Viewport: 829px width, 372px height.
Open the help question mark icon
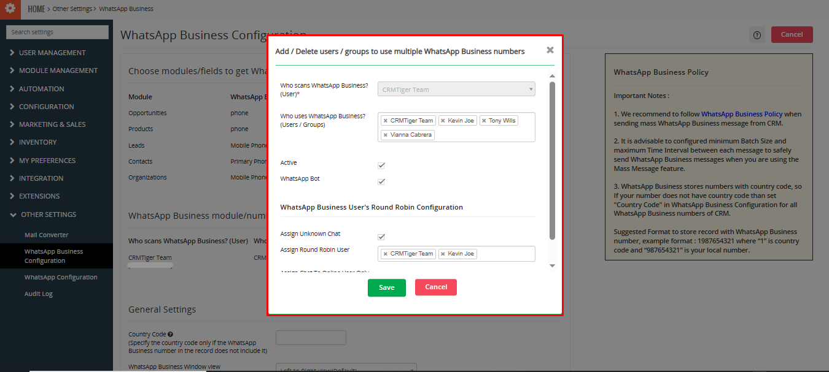coord(757,35)
